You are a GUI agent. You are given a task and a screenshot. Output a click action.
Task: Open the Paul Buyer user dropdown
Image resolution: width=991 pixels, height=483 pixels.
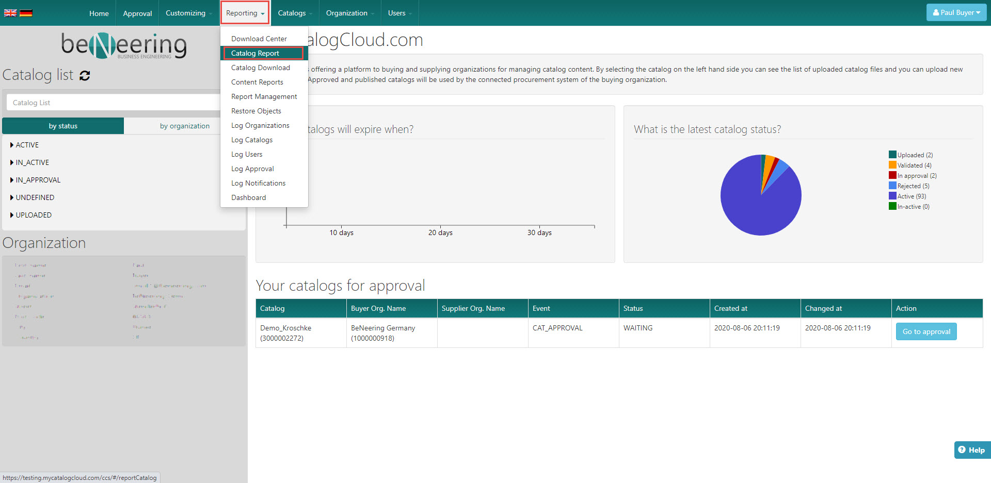[956, 13]
